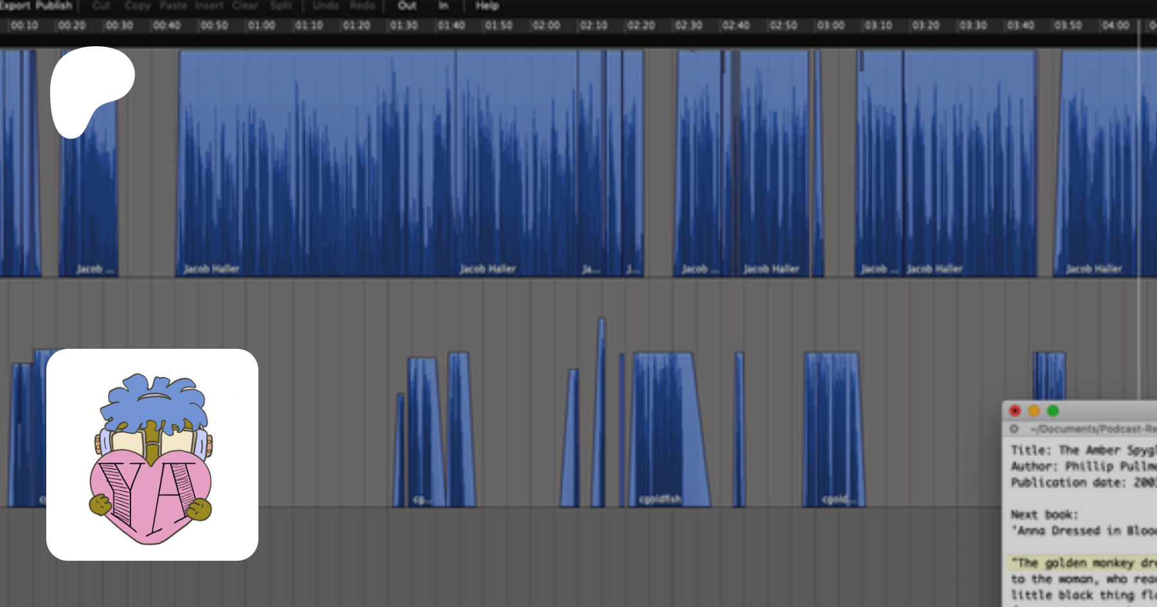Click green zoom button on notes window

click(x=1052, y=410)
